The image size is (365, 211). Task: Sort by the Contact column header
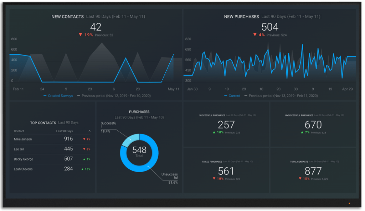(19, 131)
